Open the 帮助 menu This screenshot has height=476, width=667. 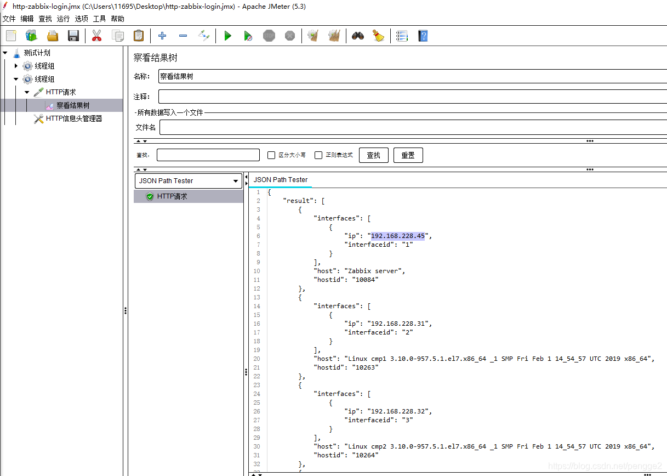(118, 19)
